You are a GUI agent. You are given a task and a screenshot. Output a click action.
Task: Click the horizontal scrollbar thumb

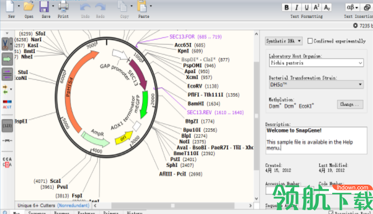pos(173,206)
